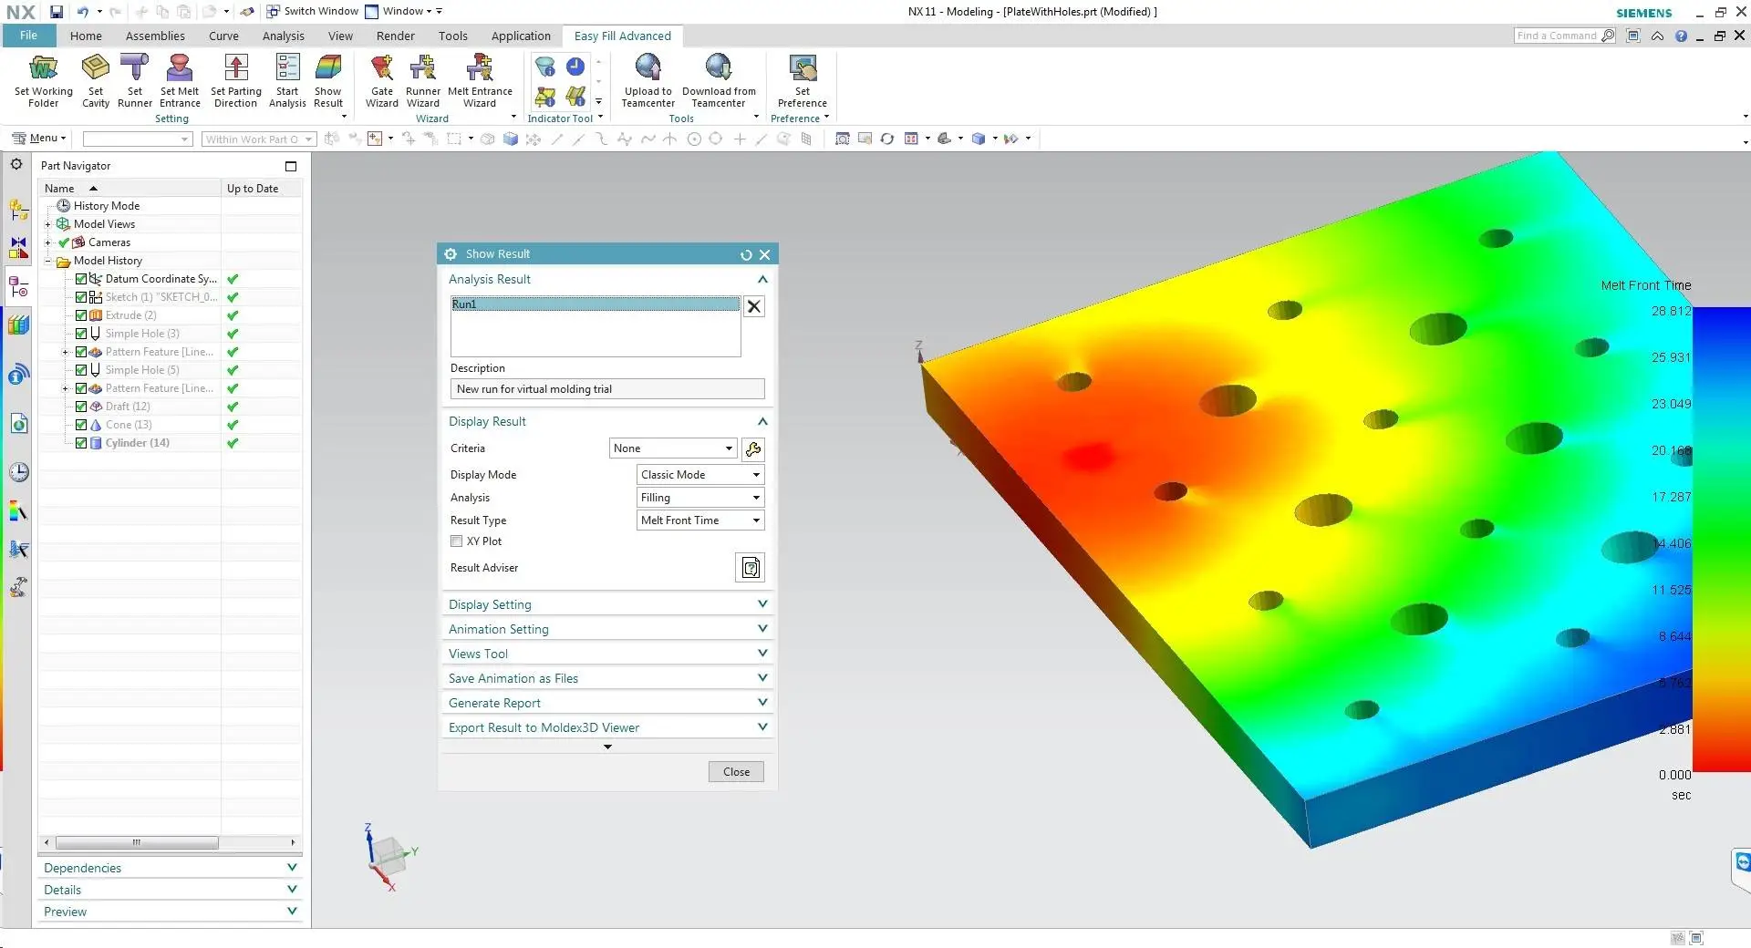Open the Display Mode dropdown
This screenshot has height=948, width=1751.
700,475
